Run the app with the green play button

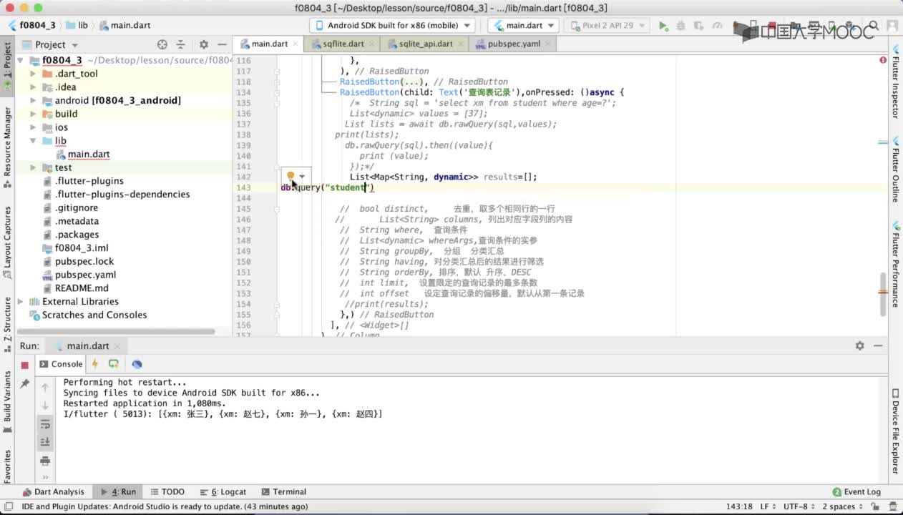[663, 26]
